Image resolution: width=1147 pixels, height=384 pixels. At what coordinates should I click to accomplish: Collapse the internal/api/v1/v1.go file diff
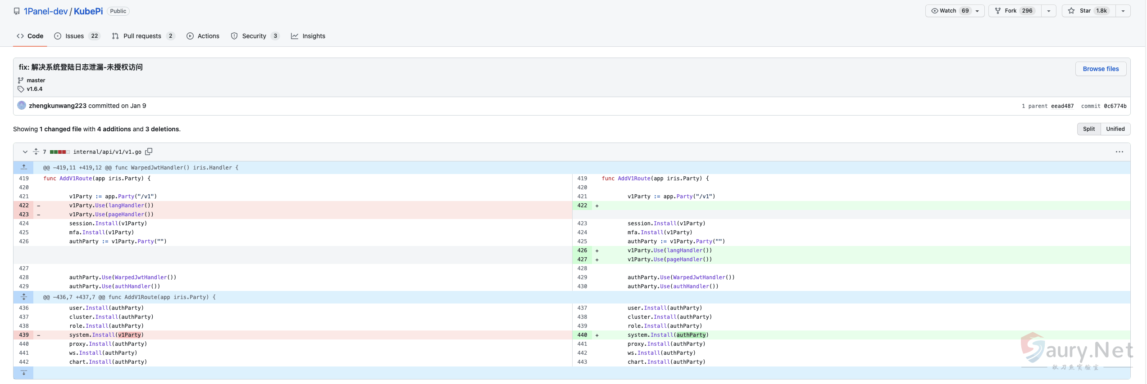click(25, 152)
